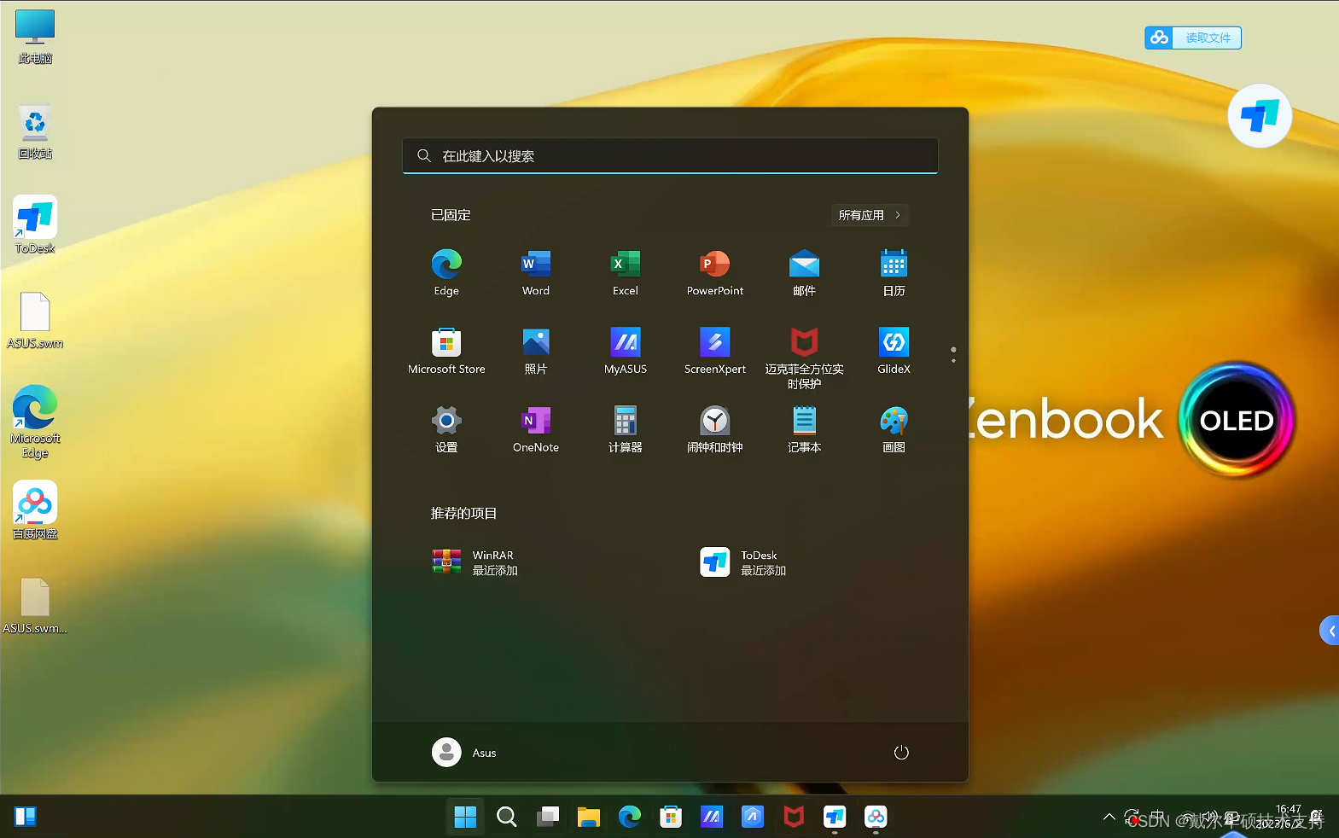Open ScreenXpert app
The image size is (1339, 838).
(x=715, y=352)
